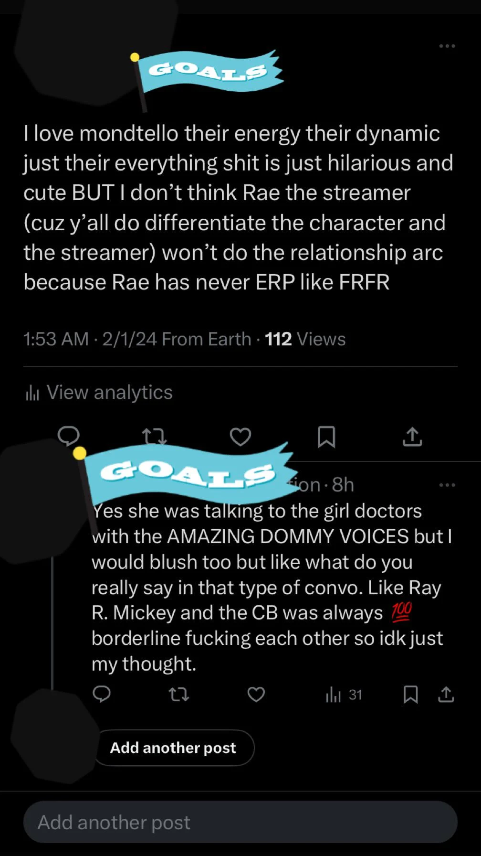Click the analytics bar chart icon

[32, 393]
